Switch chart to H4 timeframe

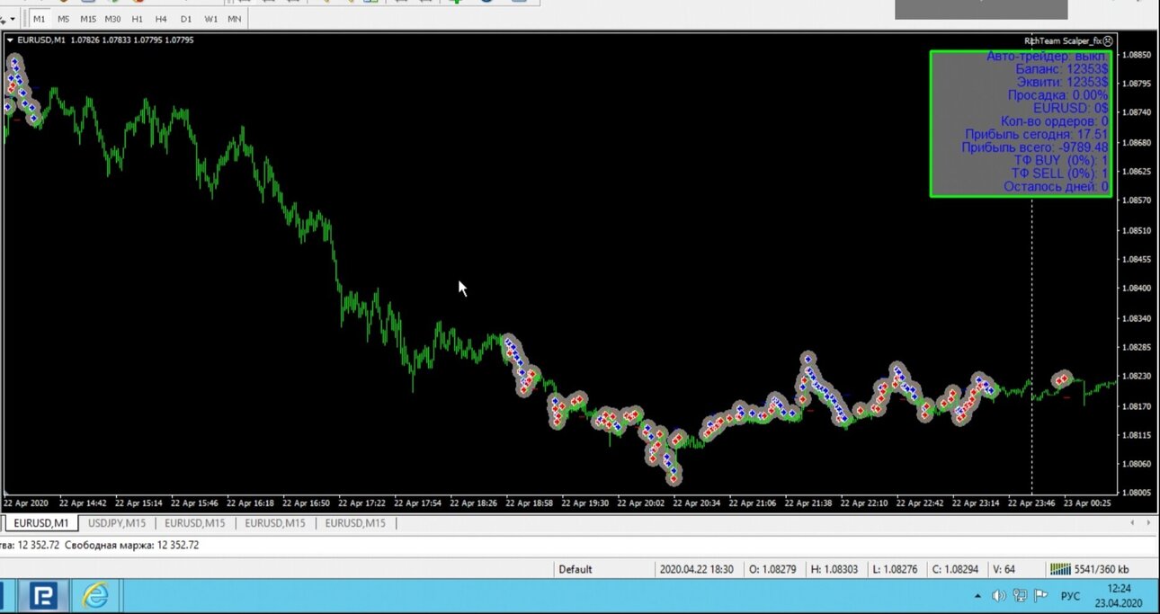(x=161, y=19)
